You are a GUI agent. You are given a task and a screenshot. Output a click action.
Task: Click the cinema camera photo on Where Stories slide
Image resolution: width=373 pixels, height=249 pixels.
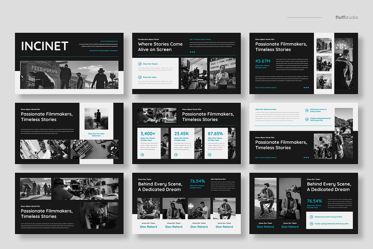pyautogui.click(x=194, y=73)
